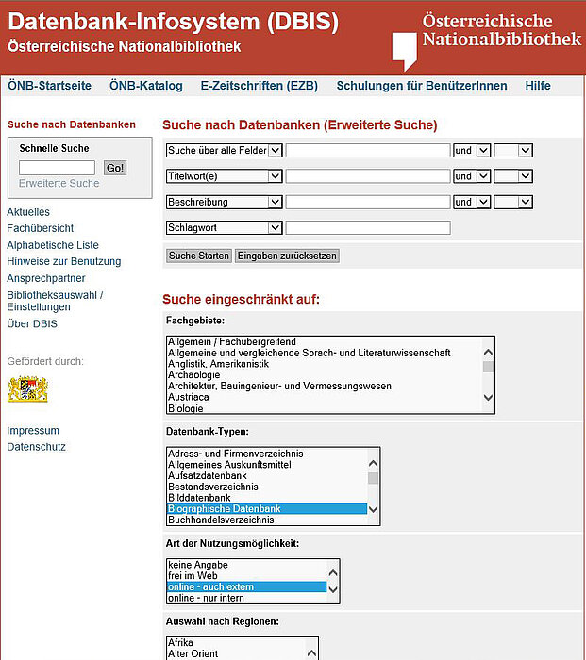Click the Datenbank-Typen list scroll-up arrow

tap(373, 464)
